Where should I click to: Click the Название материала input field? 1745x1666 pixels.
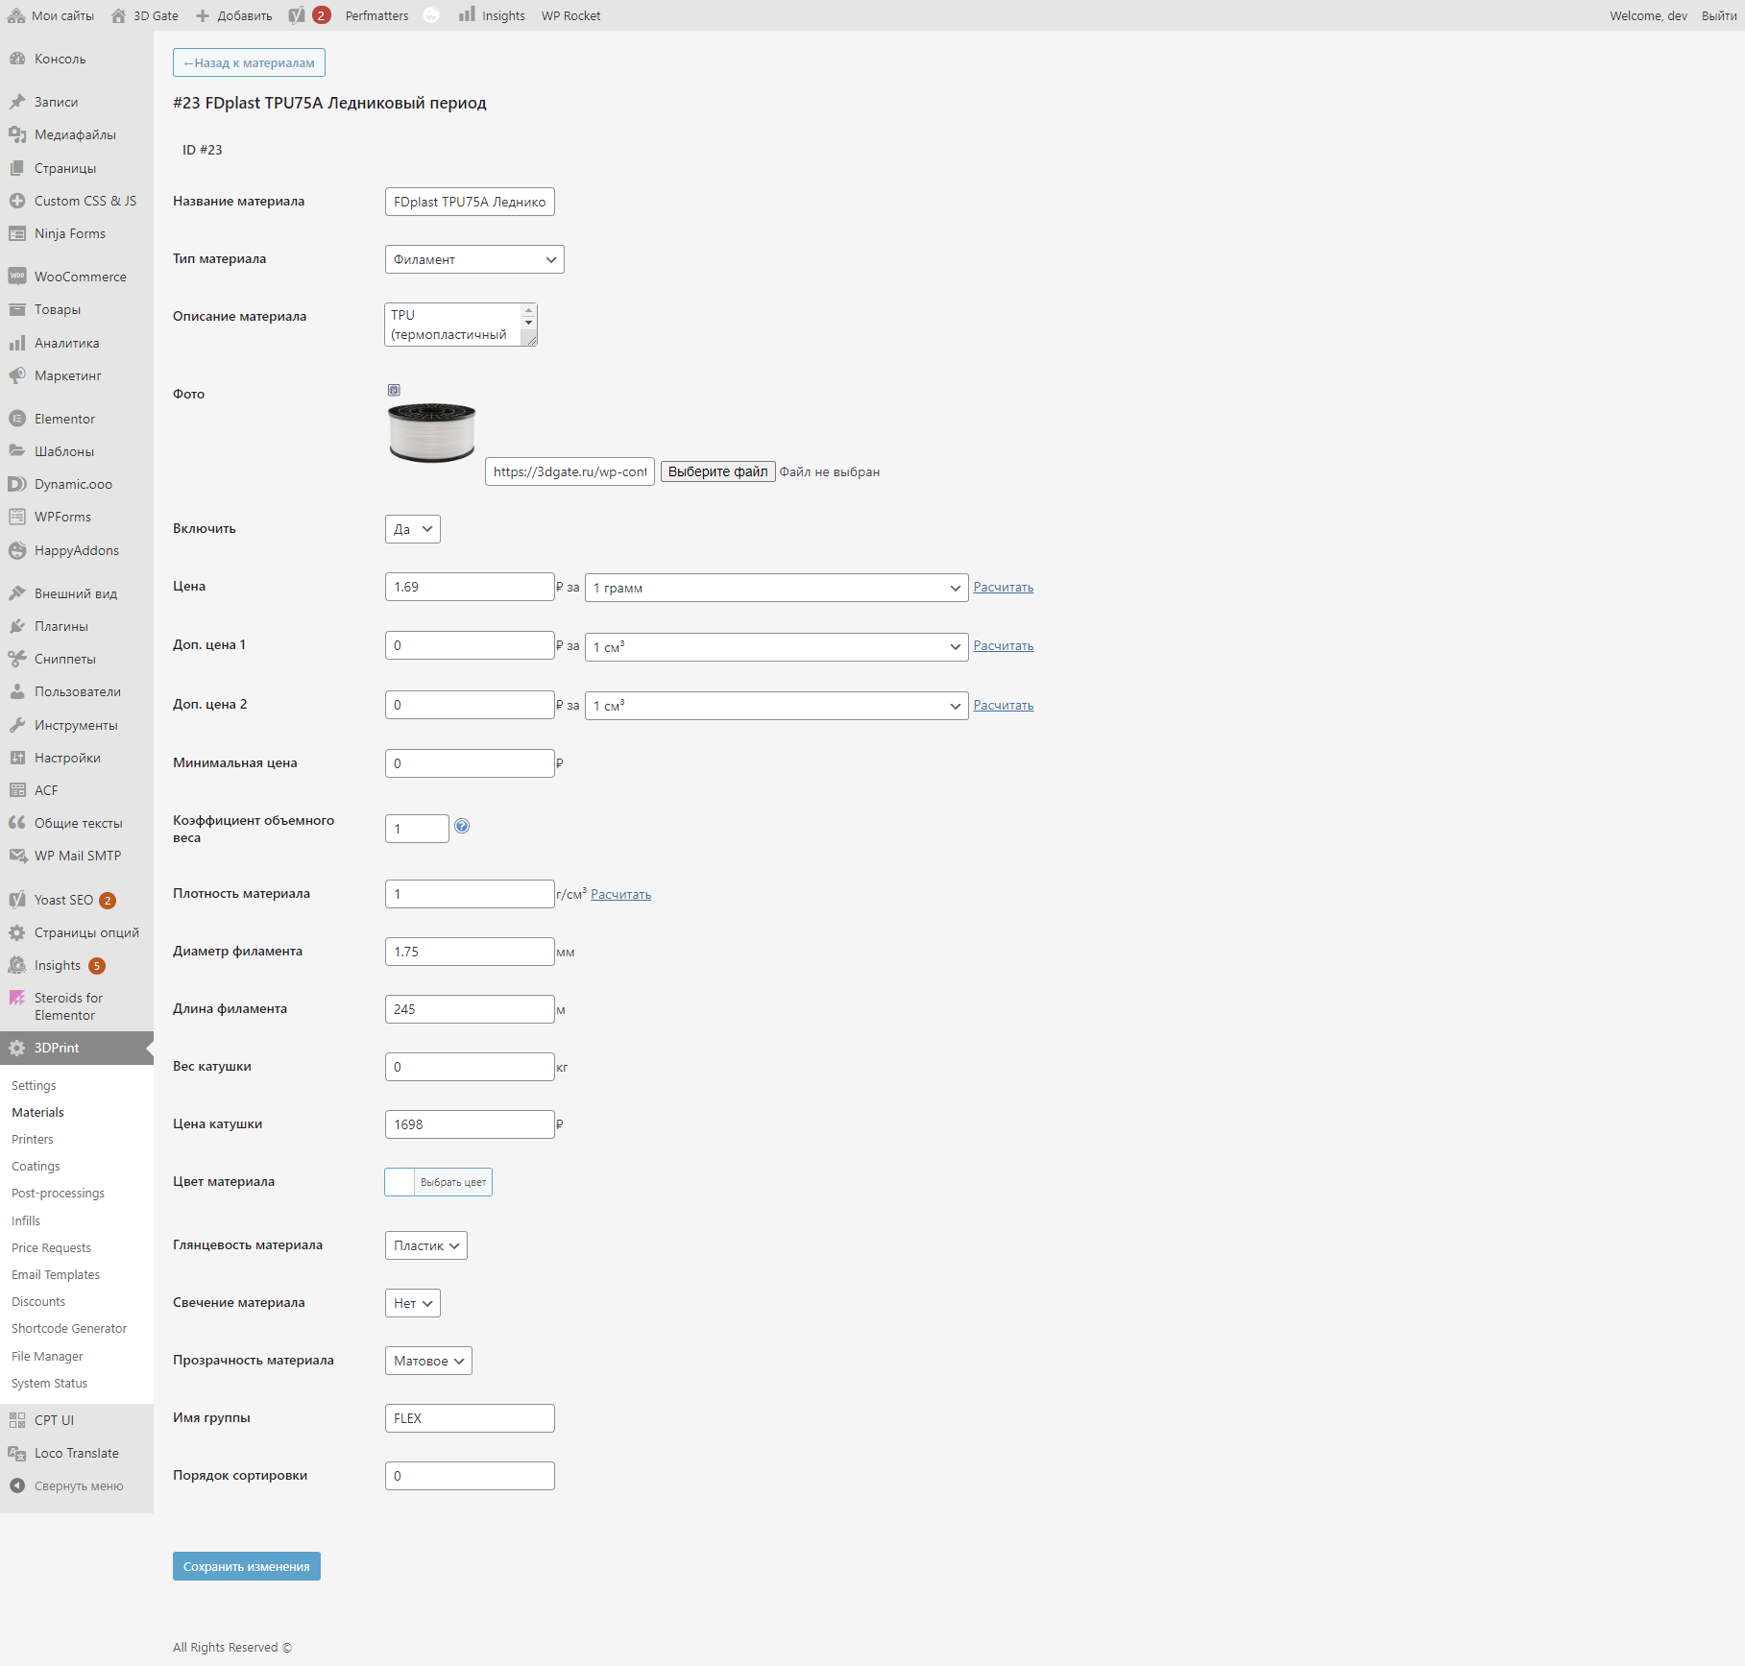470,202
